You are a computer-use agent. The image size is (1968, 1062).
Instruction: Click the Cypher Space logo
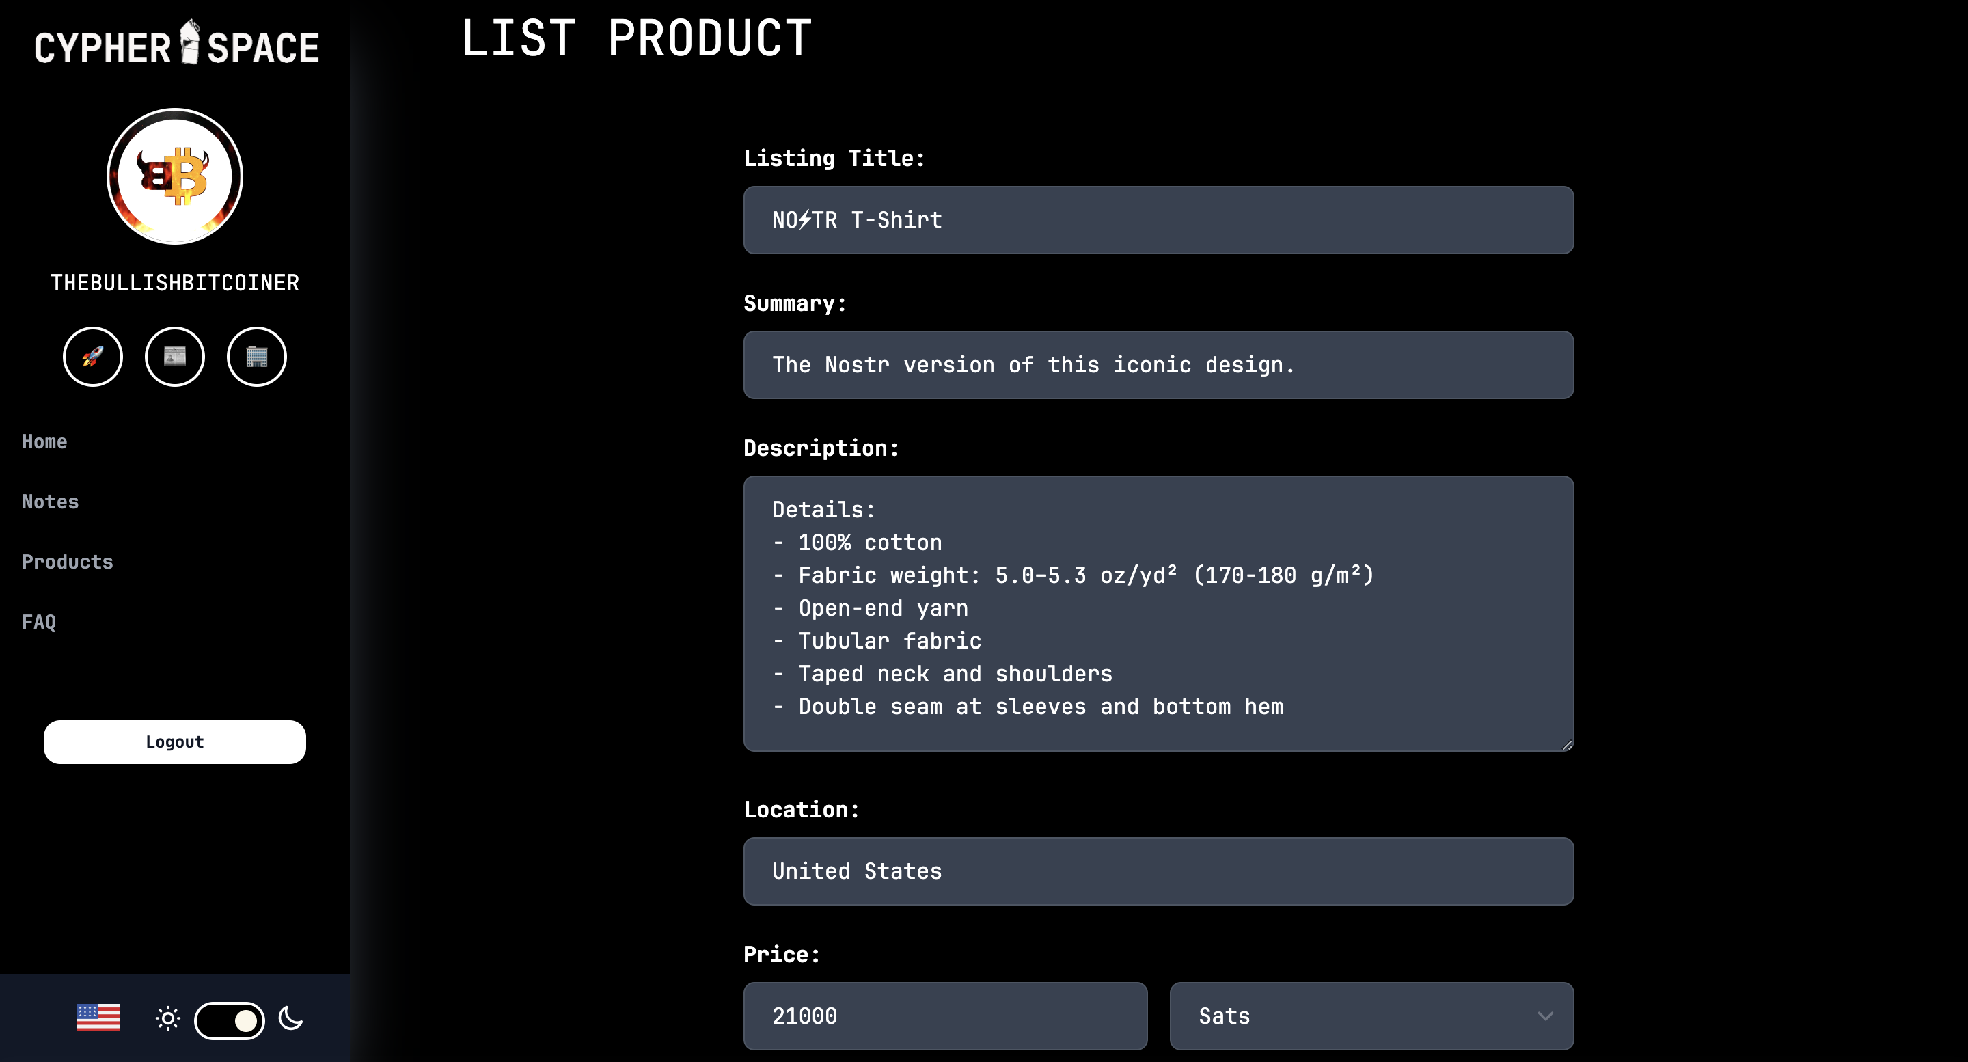point(176,44)
